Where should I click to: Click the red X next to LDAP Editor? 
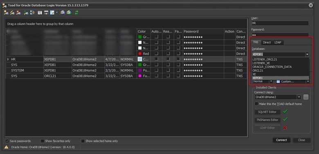[285, 128]
